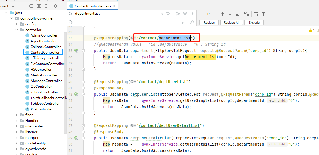
Task: Close the ContactController.java tab
Action: click(115, 6)
